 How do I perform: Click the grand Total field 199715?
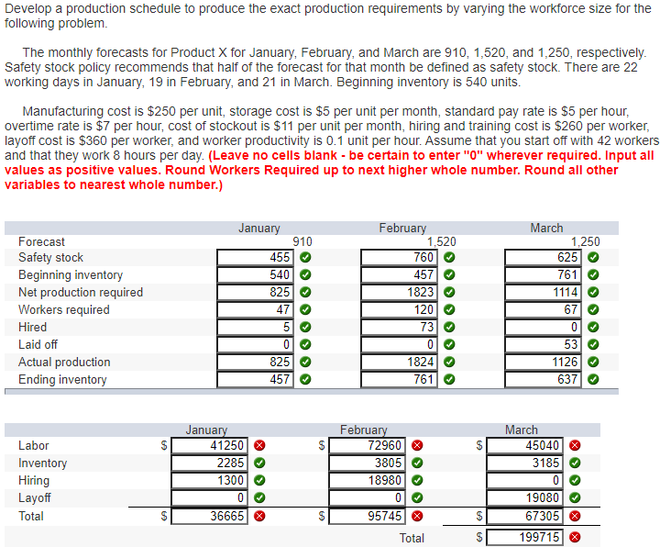[x=524, y=537]
